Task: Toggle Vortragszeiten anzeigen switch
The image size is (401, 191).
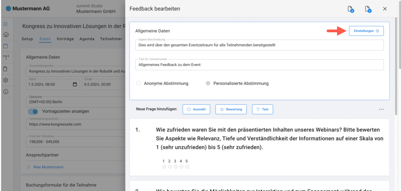Action: [x=33, y=111]
